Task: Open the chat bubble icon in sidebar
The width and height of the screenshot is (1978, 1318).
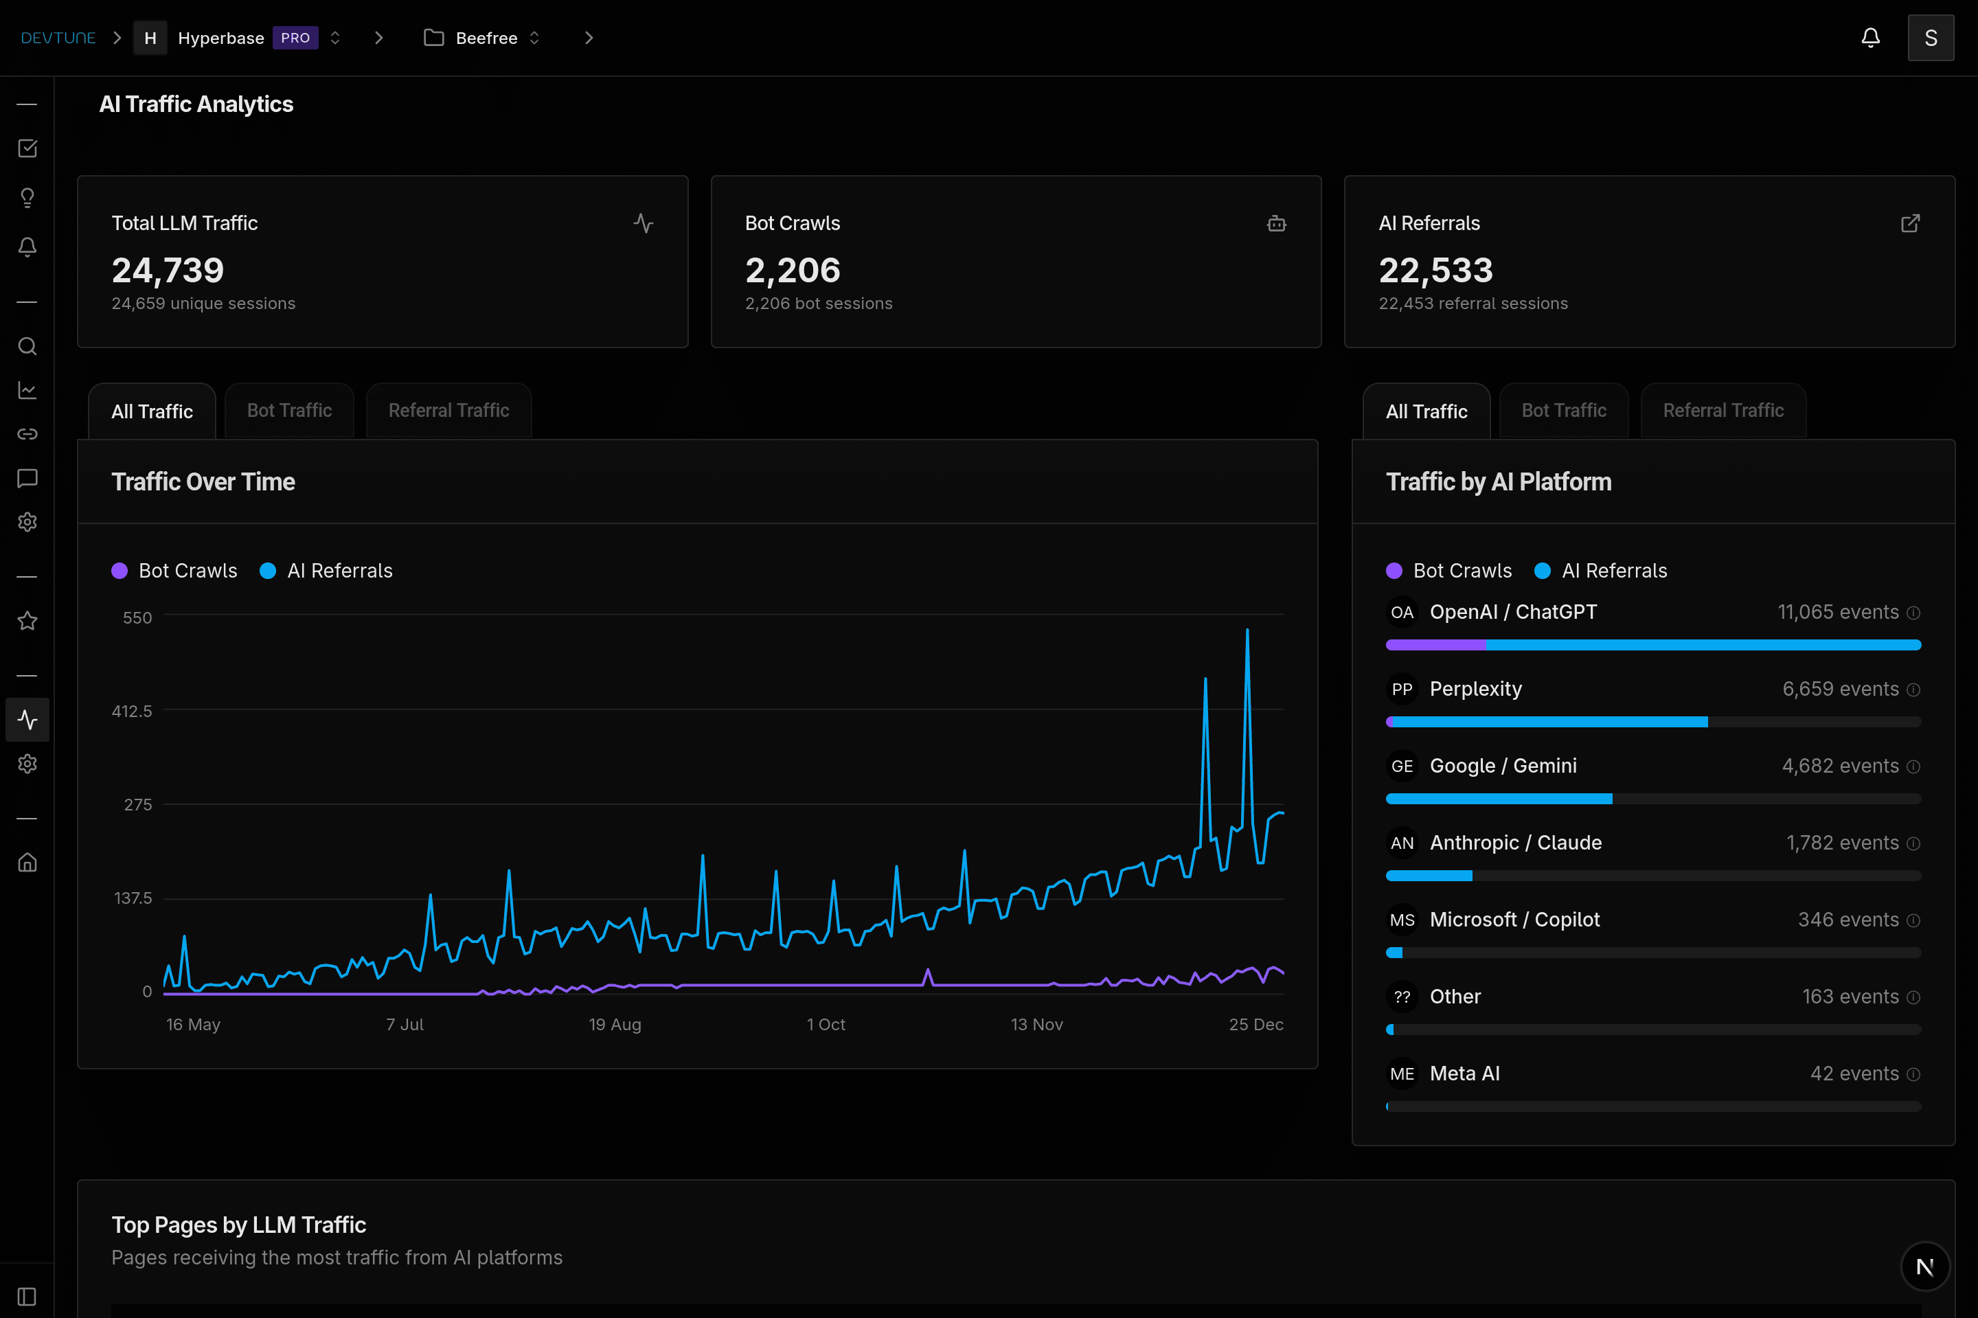Action: [27, 477]
